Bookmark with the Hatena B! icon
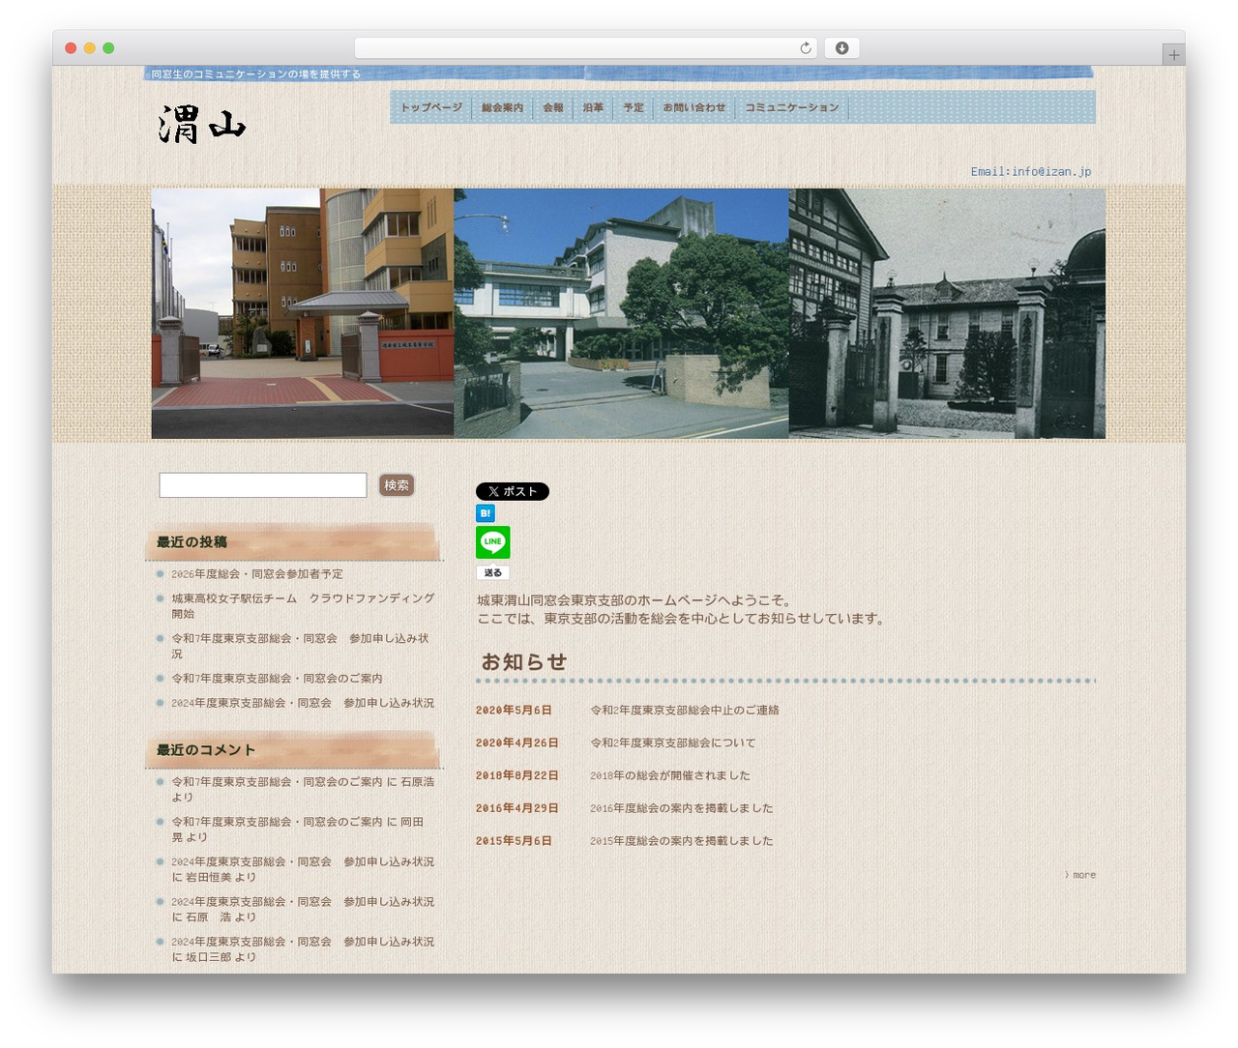 486,513
